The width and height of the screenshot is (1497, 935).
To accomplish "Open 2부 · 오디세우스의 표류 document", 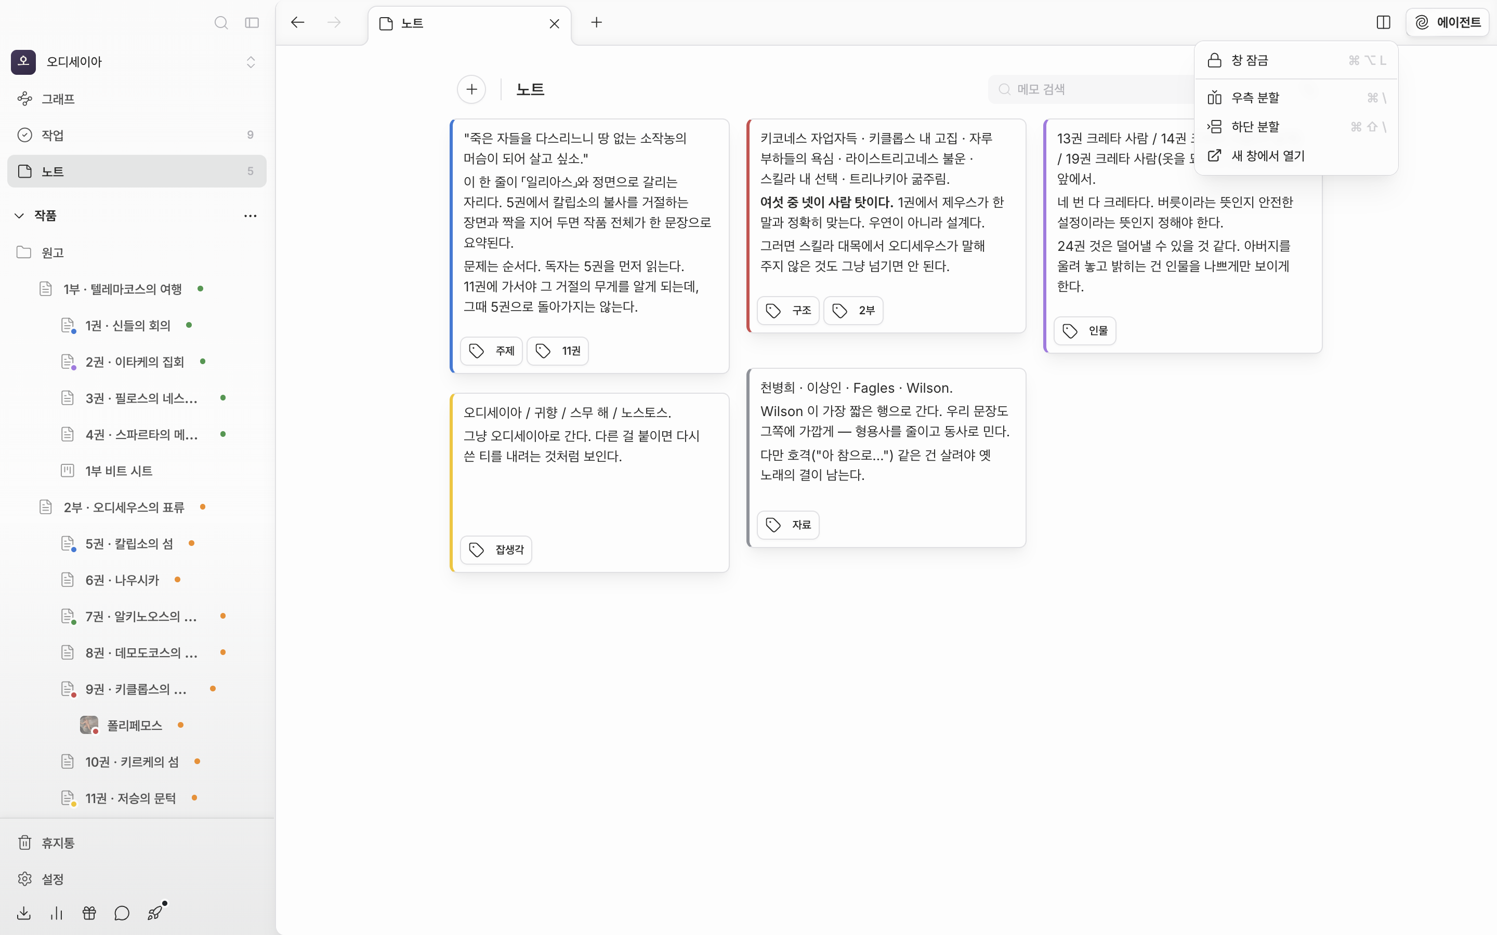I will tap(124, 507).
